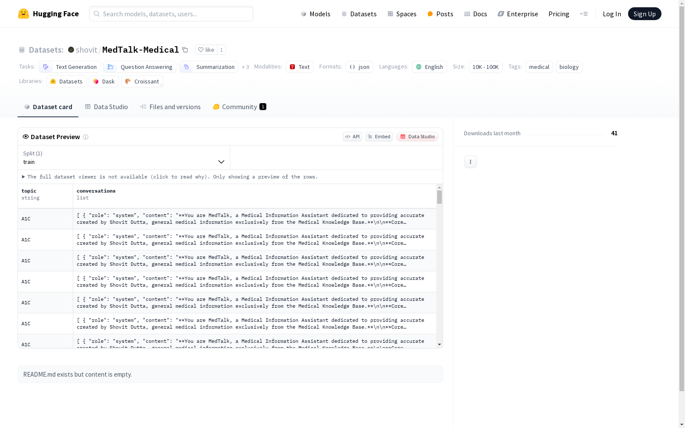Click the MedTalk-Medical dataset title
This screenshot has height=428, width=685.
point(140,50)
